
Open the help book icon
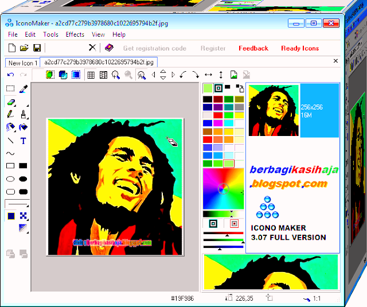pyautogui.click(x=109, y=48)
